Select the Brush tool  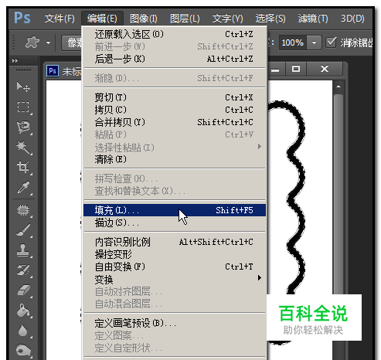[23, 230]
